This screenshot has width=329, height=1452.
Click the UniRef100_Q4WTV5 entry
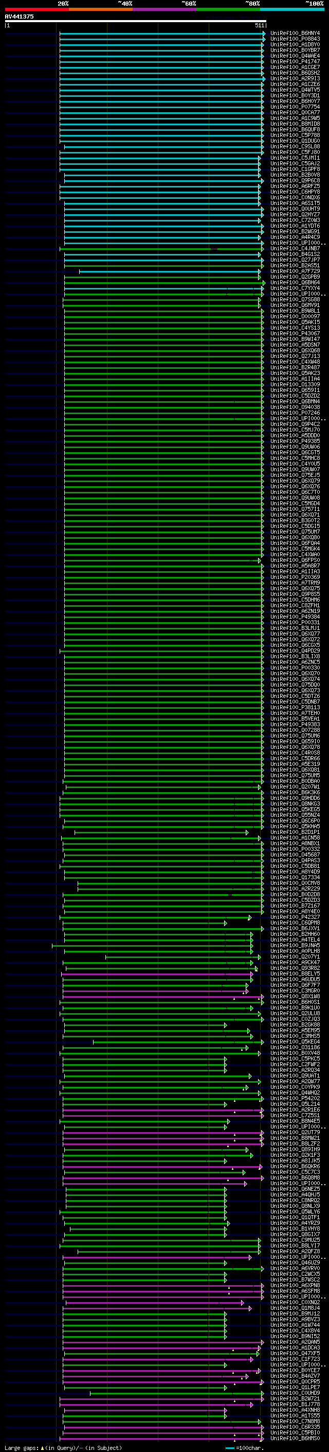pyautogui.click(x=295, y=90)
